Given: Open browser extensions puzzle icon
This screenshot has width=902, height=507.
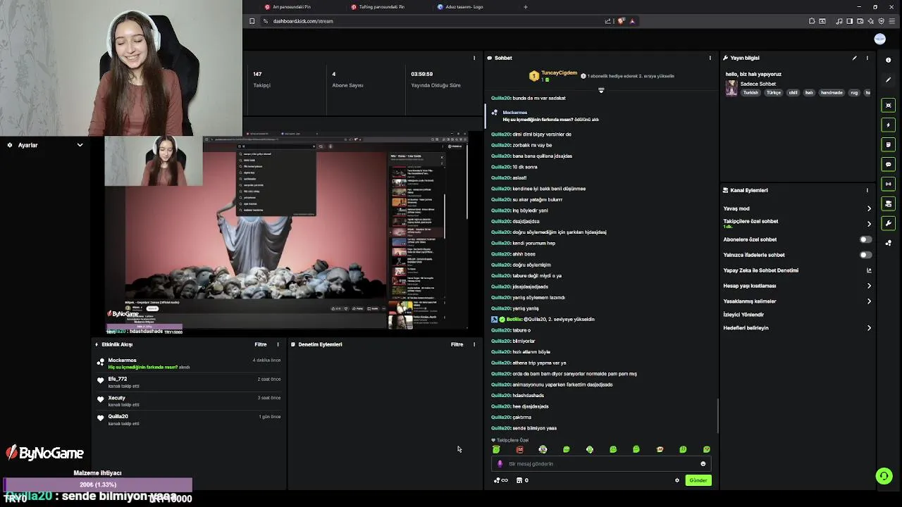Looking at the screenshot, I should tap(812, 21).
